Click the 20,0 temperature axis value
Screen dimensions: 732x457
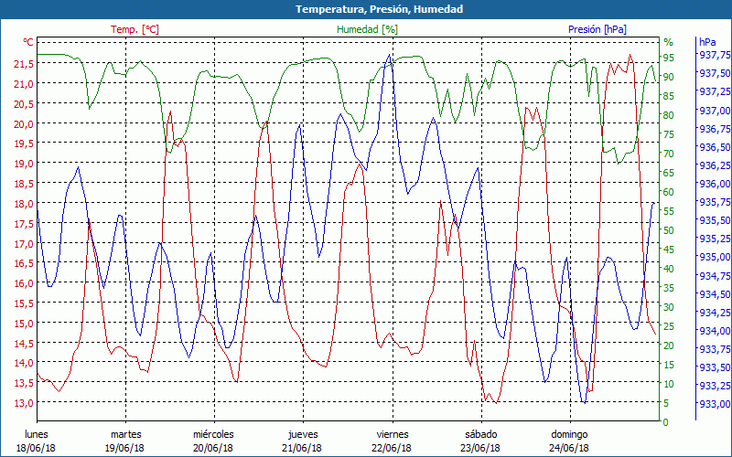pyautogui.click(x=23, y=123)
